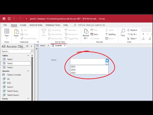
Task: Toggle bold formatting
Action: [143, 34]
